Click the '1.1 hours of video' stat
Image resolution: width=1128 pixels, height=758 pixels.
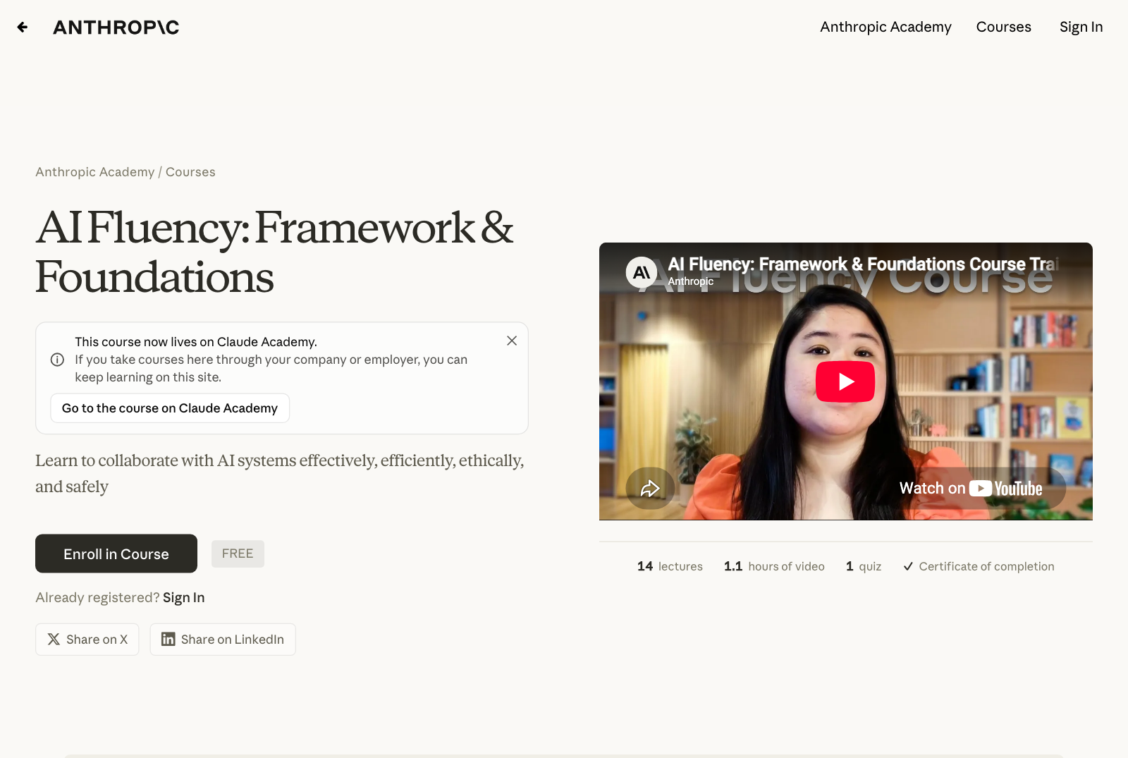point(774,566)
